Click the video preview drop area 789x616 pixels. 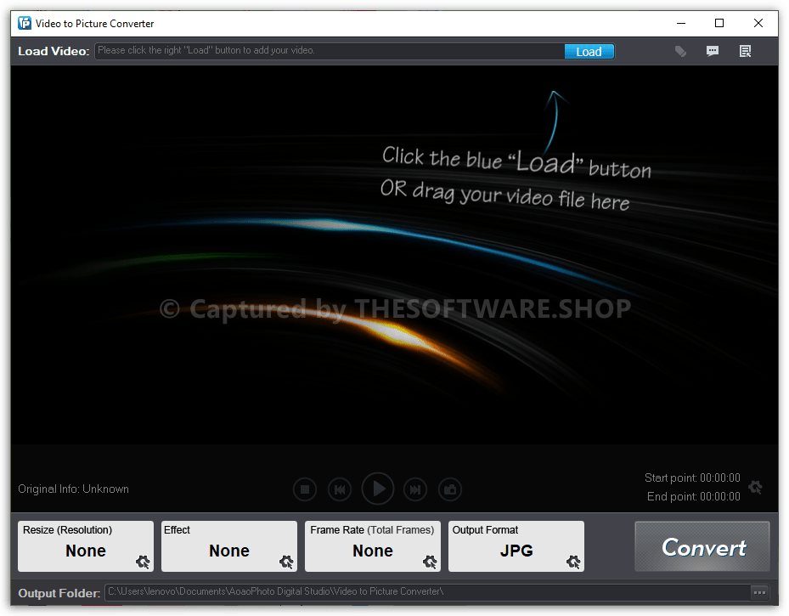(394, 255)
